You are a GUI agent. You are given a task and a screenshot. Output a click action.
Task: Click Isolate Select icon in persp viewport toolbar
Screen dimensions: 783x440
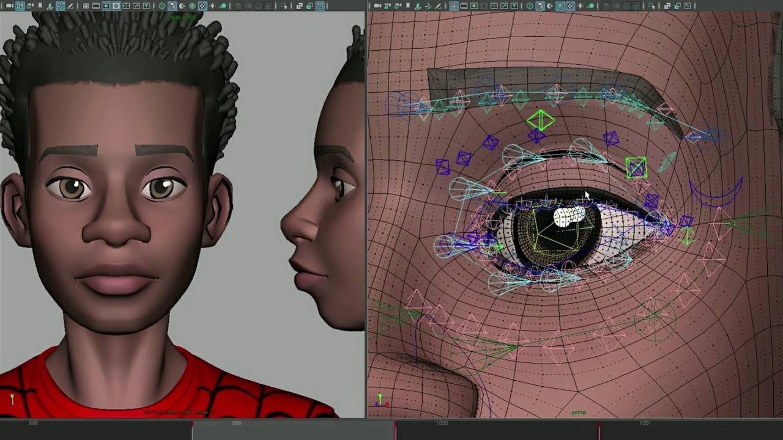pos(651,6)
